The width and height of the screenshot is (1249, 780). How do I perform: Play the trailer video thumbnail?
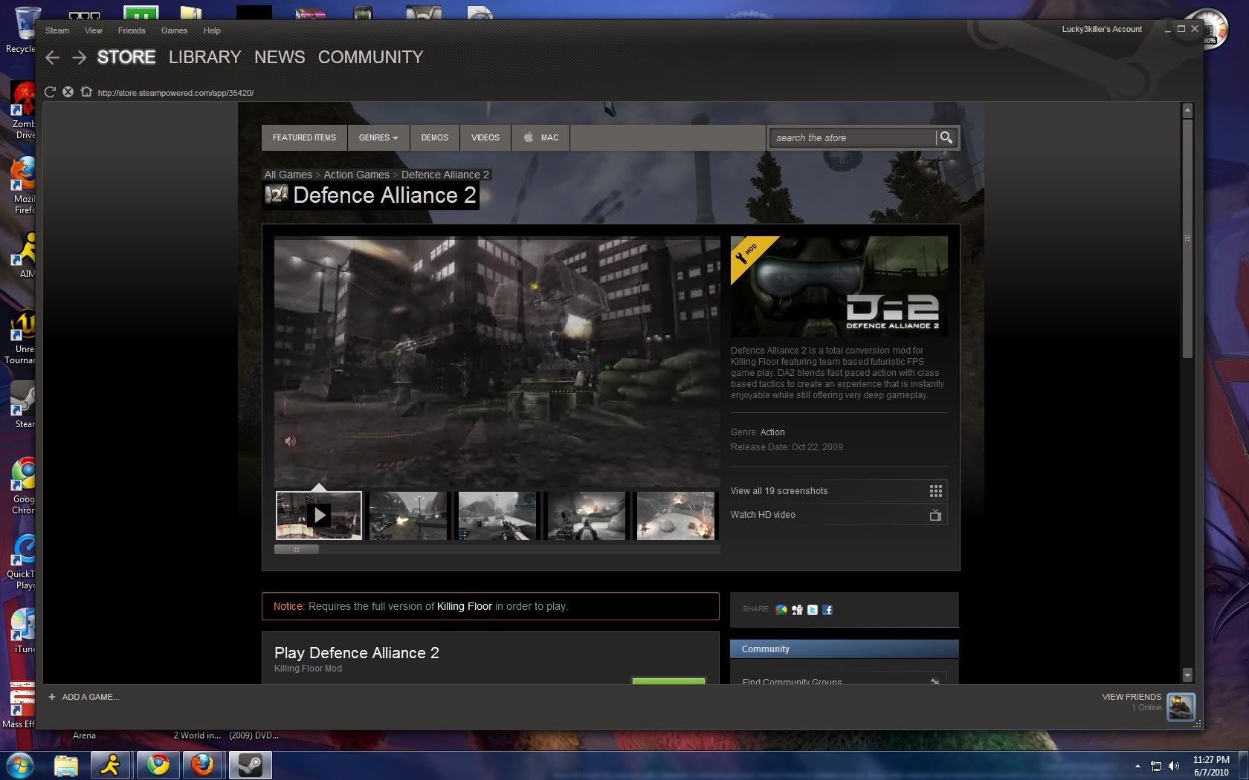[x=319, y=516]
